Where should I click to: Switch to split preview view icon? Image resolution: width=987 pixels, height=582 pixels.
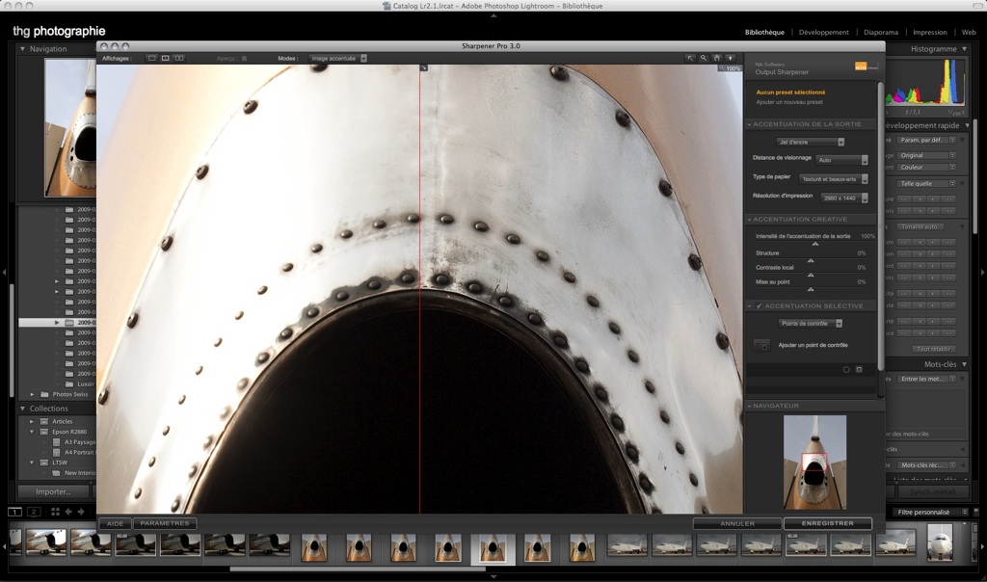[x=165, y=58]
